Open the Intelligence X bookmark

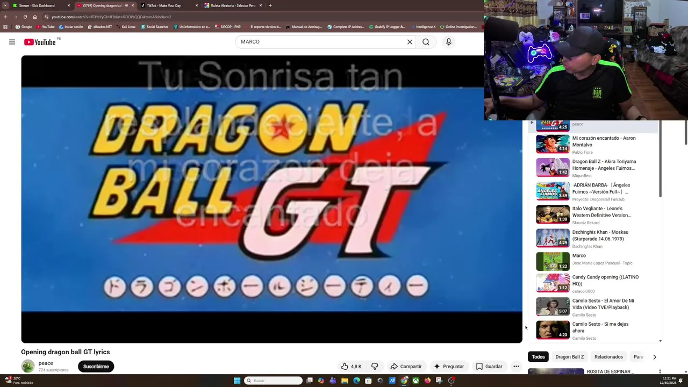point(423,27)
